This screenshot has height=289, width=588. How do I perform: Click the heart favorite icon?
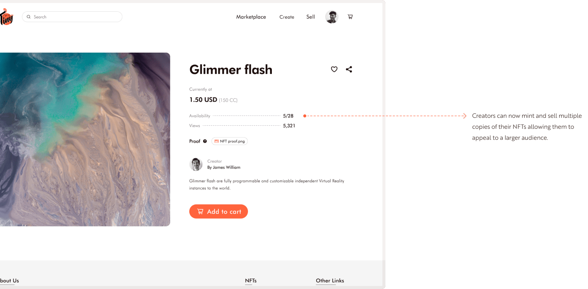click(334, 69)
